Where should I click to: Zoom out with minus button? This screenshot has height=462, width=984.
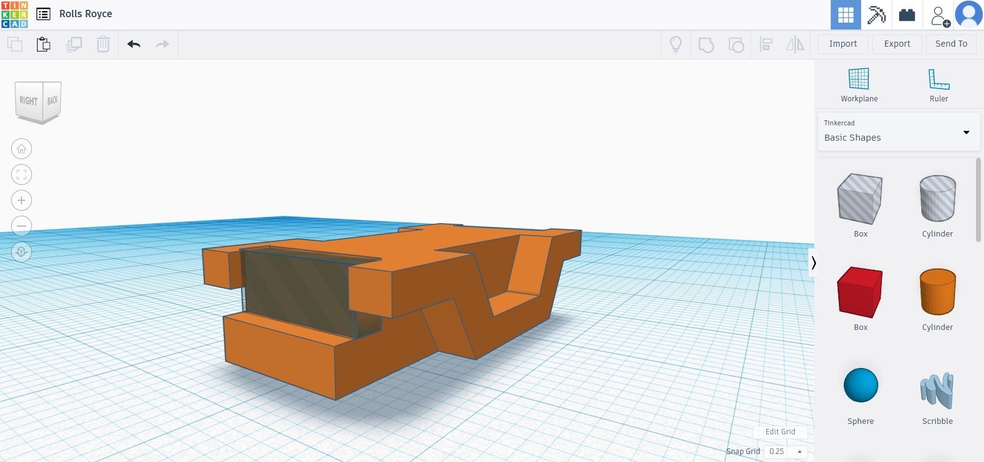(x=22, y=226)
